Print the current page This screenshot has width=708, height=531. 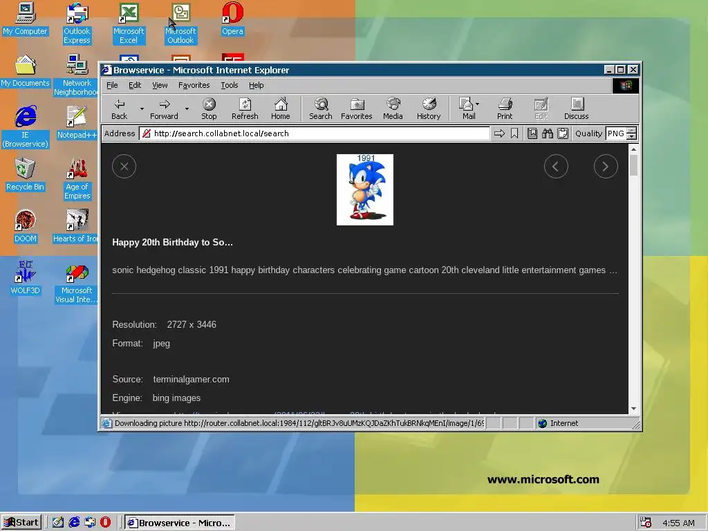[x=505, y=109]
